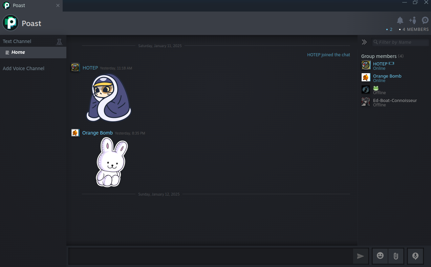
Task: Click the attach file paperclip icon
Action: (395, 256)
